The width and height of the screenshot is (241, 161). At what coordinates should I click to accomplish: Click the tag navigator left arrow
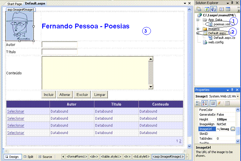pos(63,157)
